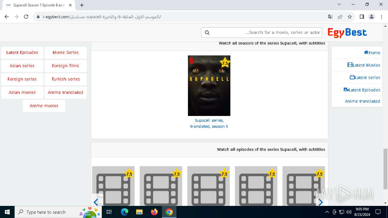Toggle the browser side panel
Screen dimensions: 388x218
click(x=362, y=17)
